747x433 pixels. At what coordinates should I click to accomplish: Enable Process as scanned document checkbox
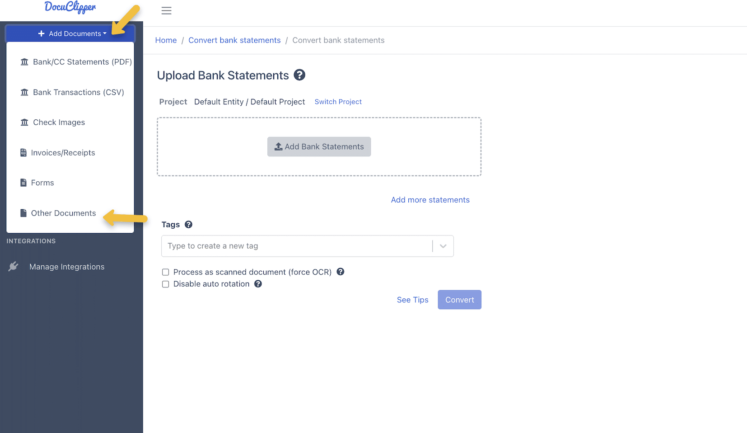click(x=165, y=272)
